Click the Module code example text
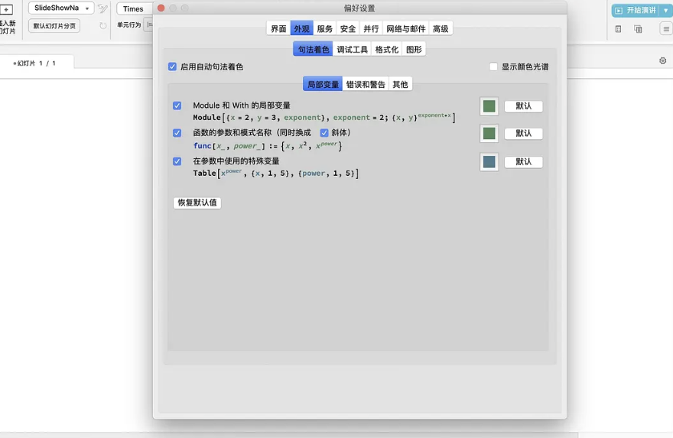This screenshot has width=673, height=438. click(324, 117)
